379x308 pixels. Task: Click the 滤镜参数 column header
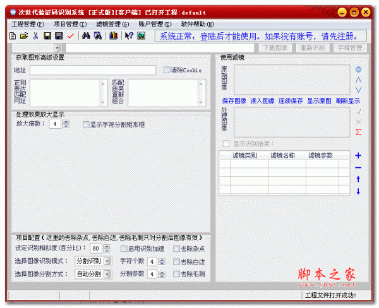pyautogui.click(x=322, y=155)
